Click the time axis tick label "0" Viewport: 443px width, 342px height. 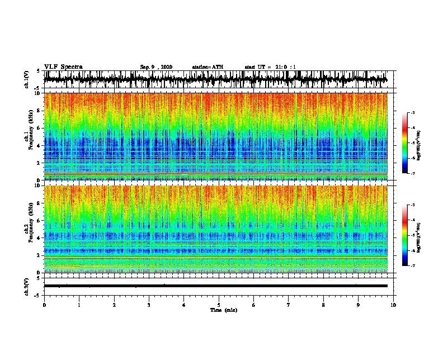click(x=44, y=305)
